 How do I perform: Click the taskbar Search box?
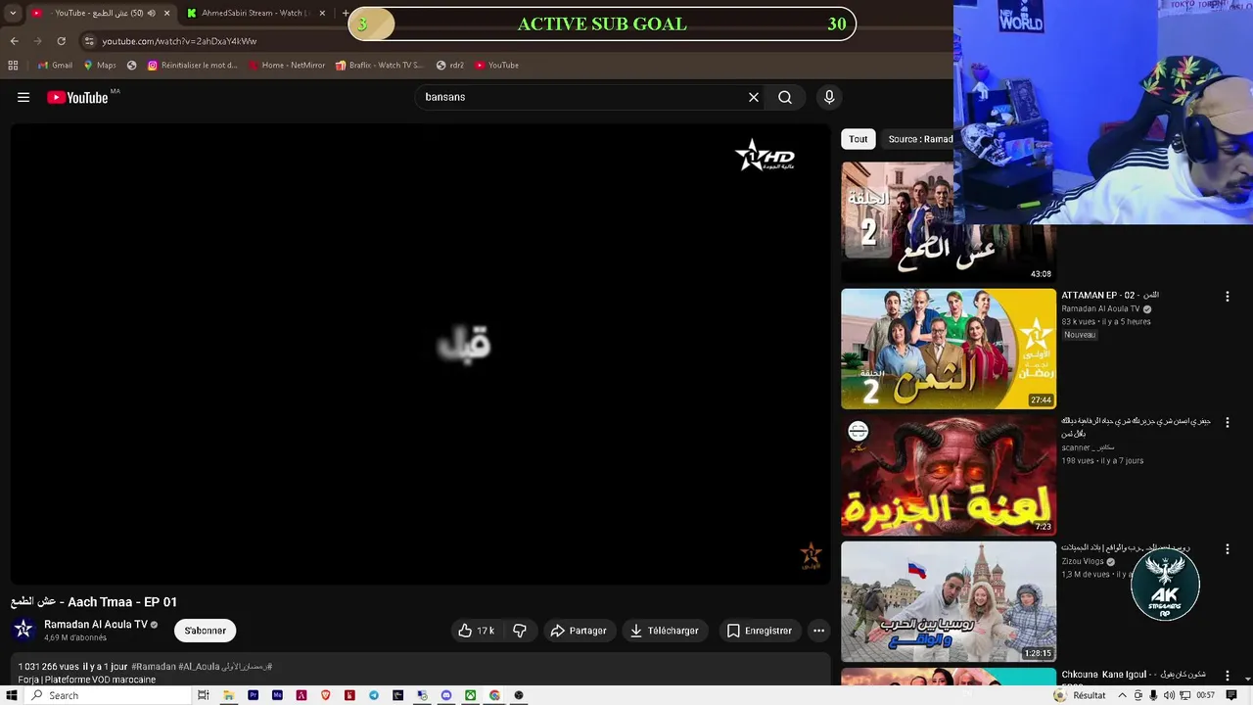tap(108, 695)
